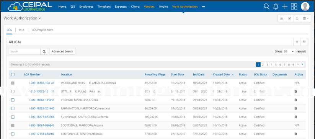Screen dimensions: 315x139
Task: Delete LCA I-200-17194-858107 with trash icon
Action: (295, 134)
